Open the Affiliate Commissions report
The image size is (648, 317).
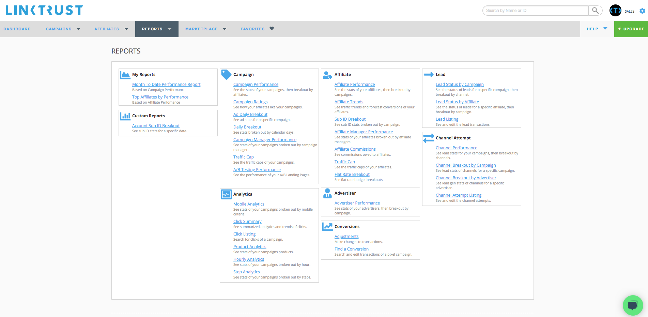click(355, 149)
